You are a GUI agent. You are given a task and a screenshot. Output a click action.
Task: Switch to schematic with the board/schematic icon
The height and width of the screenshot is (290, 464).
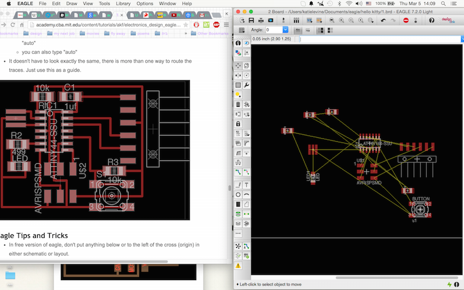tap(284, 20)
